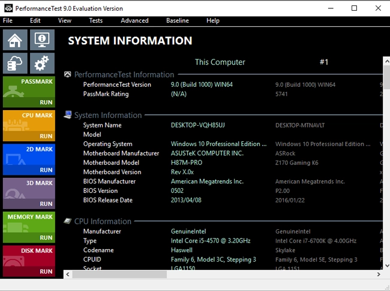390x291 pixels.
Task: Click the horizontal scrollbar left arrow
Action: tap(68, 274)
